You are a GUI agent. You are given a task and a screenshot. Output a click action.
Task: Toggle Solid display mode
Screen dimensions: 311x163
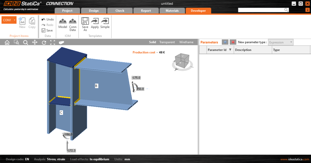(x=152, y=42)
